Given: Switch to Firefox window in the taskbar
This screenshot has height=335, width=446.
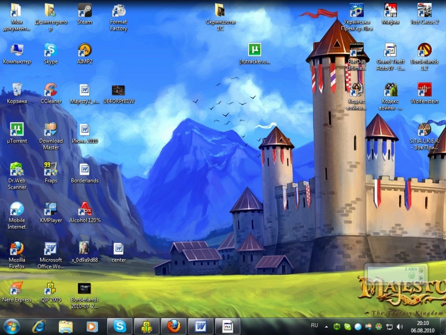Looking at the screenshot, I should pyautogui.click(x=173, y=327).
